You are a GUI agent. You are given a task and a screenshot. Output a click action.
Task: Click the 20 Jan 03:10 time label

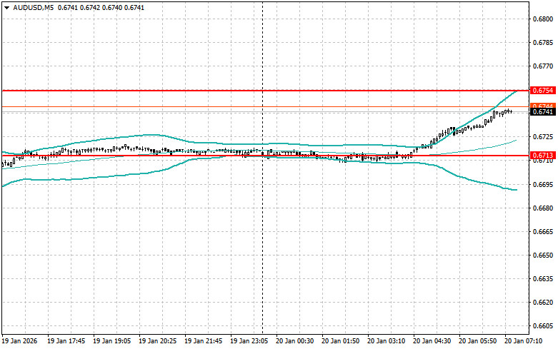[x=386, y=341]
